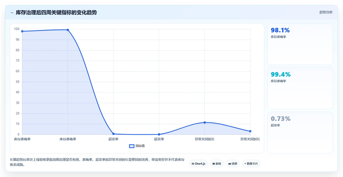Click the first 异常关闭时长 data point near 11
Screen dimensions: 343x177
204,122
